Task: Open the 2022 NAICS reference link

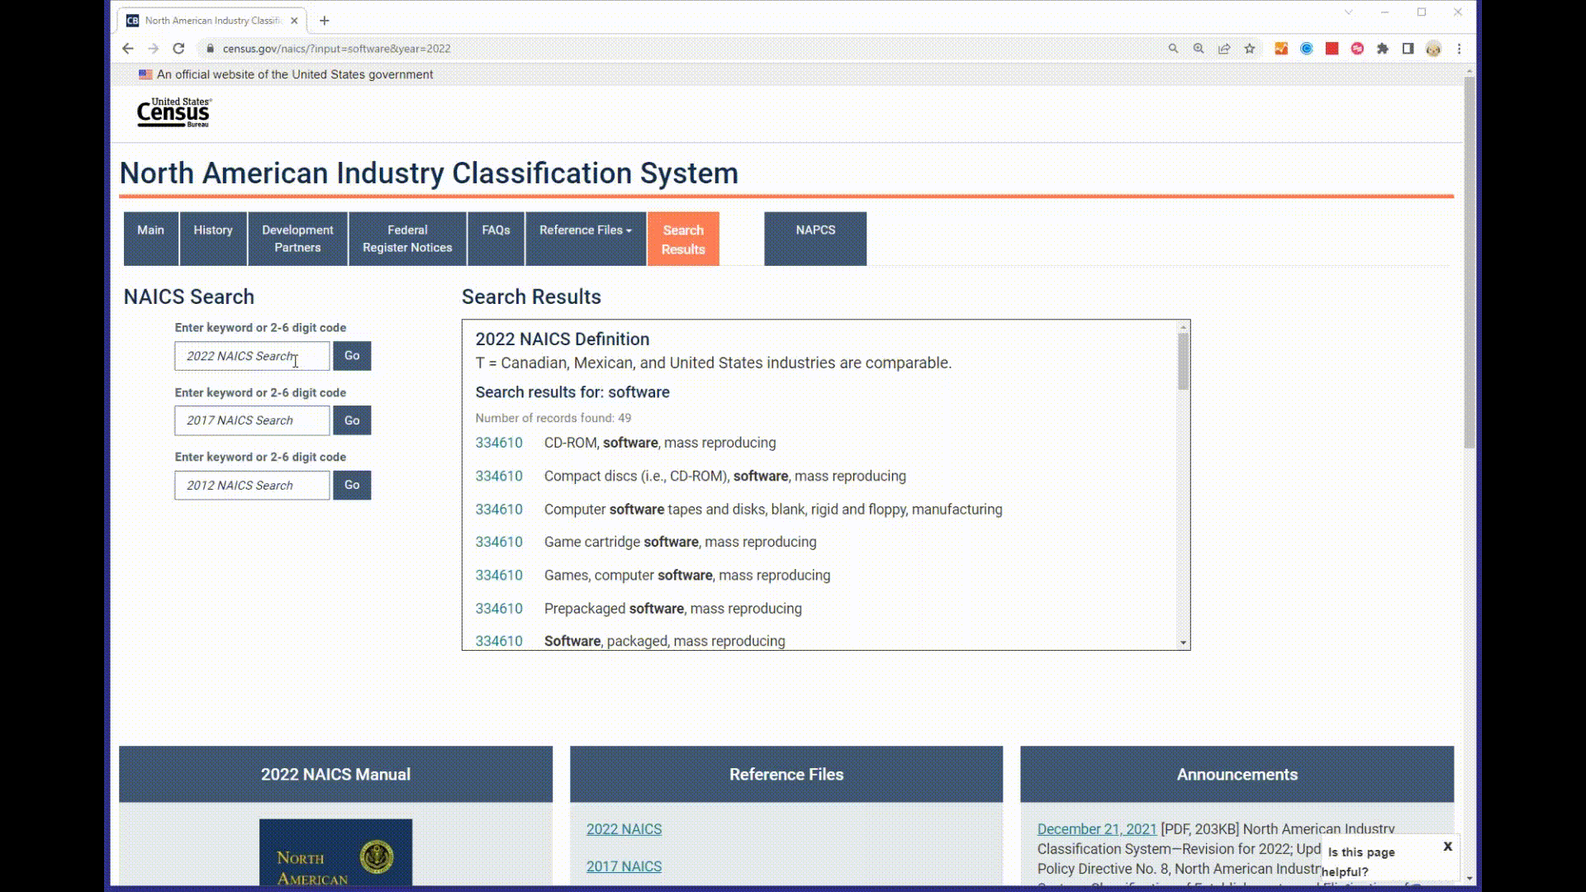Action: click(x=624, y=828)
